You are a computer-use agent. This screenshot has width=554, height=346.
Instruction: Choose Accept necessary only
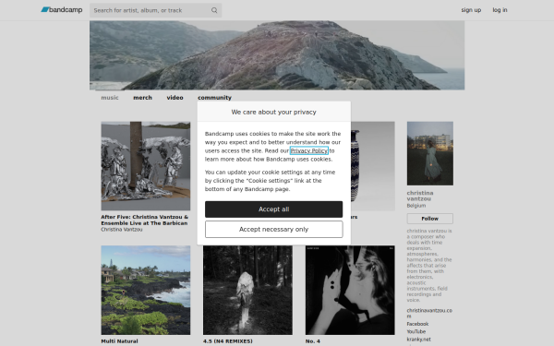(x=274, y=229)
